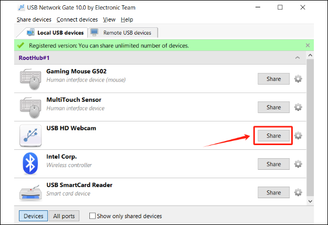Collapse the RootHub#1 section
Screen dimensions: 328x225
point(298,58)
